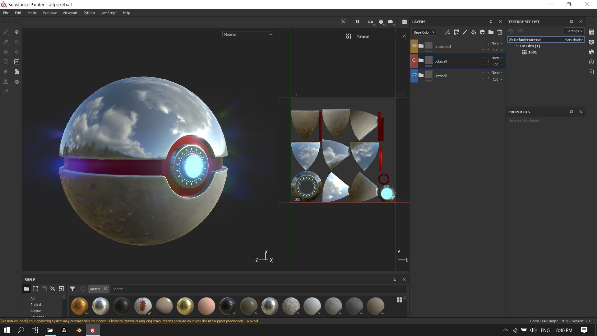This screenshot has height=336, width=597.
Task: Toggle shelf grid view size icon
Action: tap(399, 300)
